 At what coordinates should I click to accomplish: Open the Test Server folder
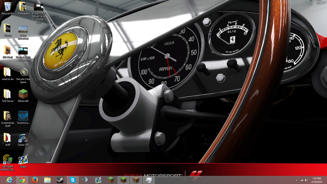point(8,96)
